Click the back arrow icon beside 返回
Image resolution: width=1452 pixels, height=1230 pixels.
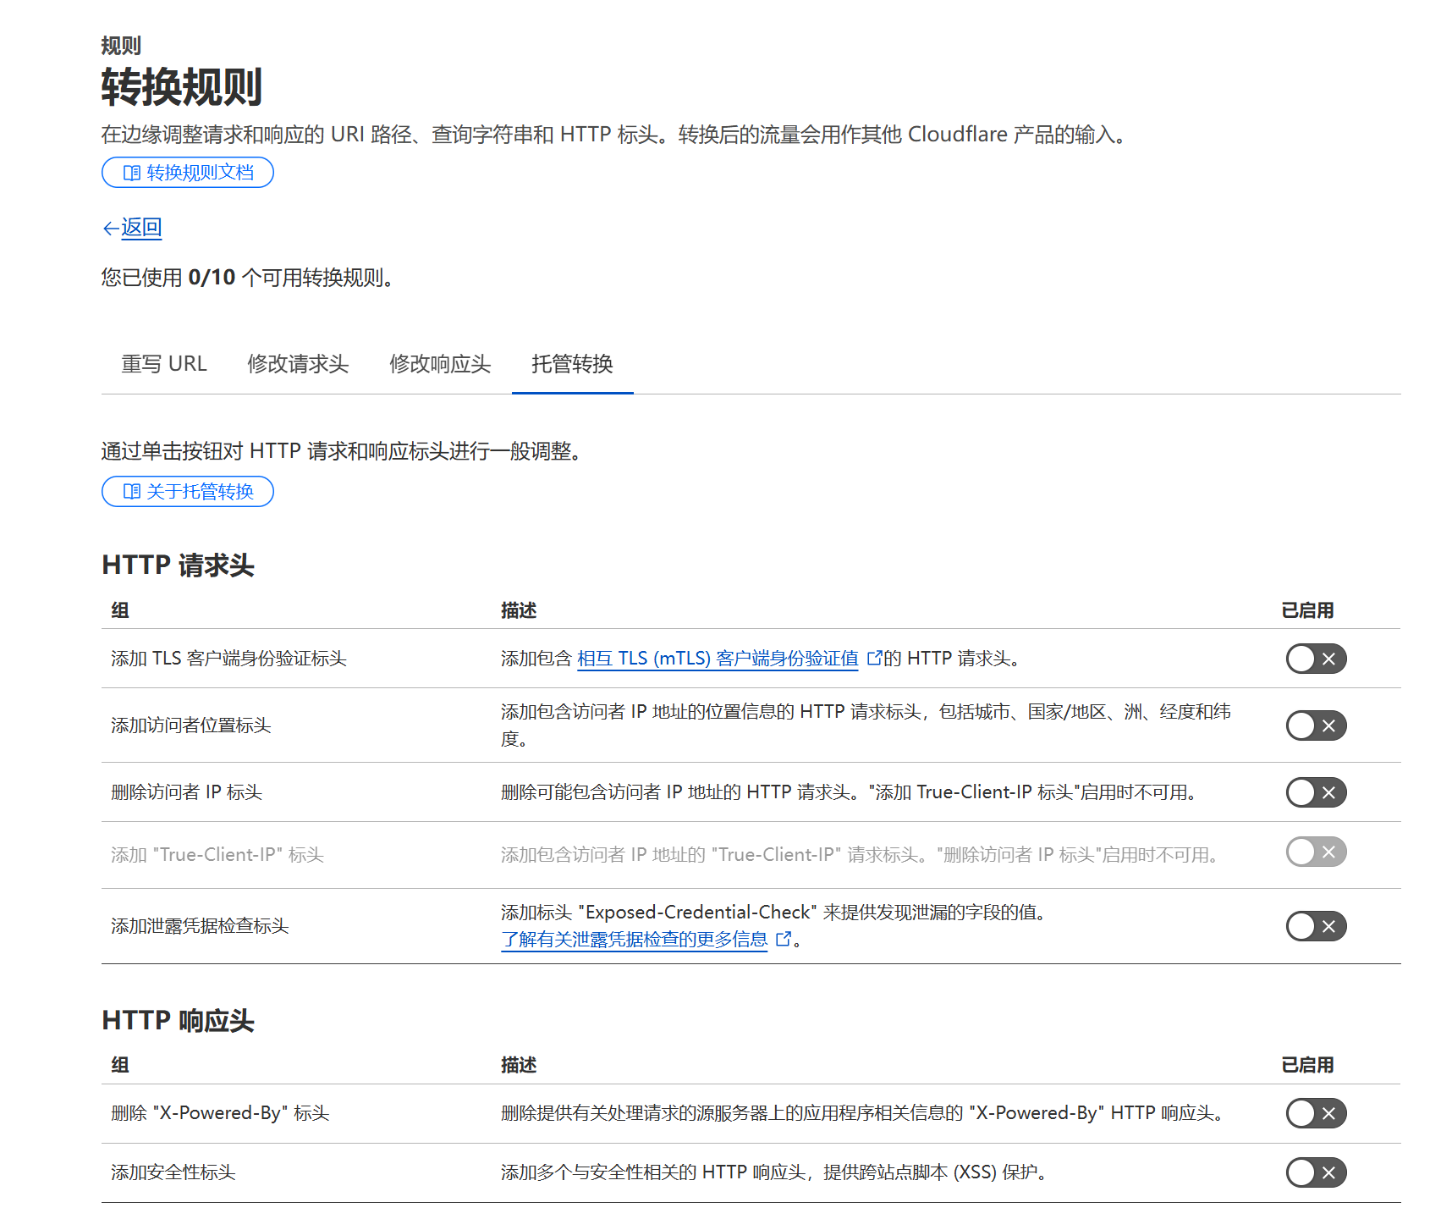110,228
